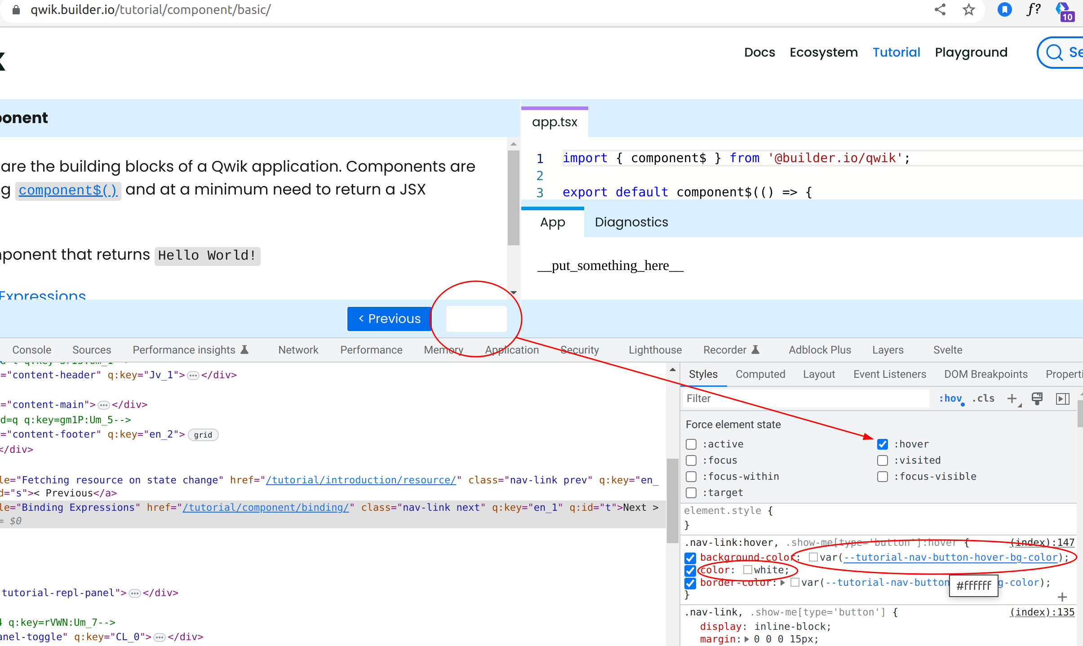Toggle the Styles sidebar panel icon
1083x646 pixels.
(1063, 398)
